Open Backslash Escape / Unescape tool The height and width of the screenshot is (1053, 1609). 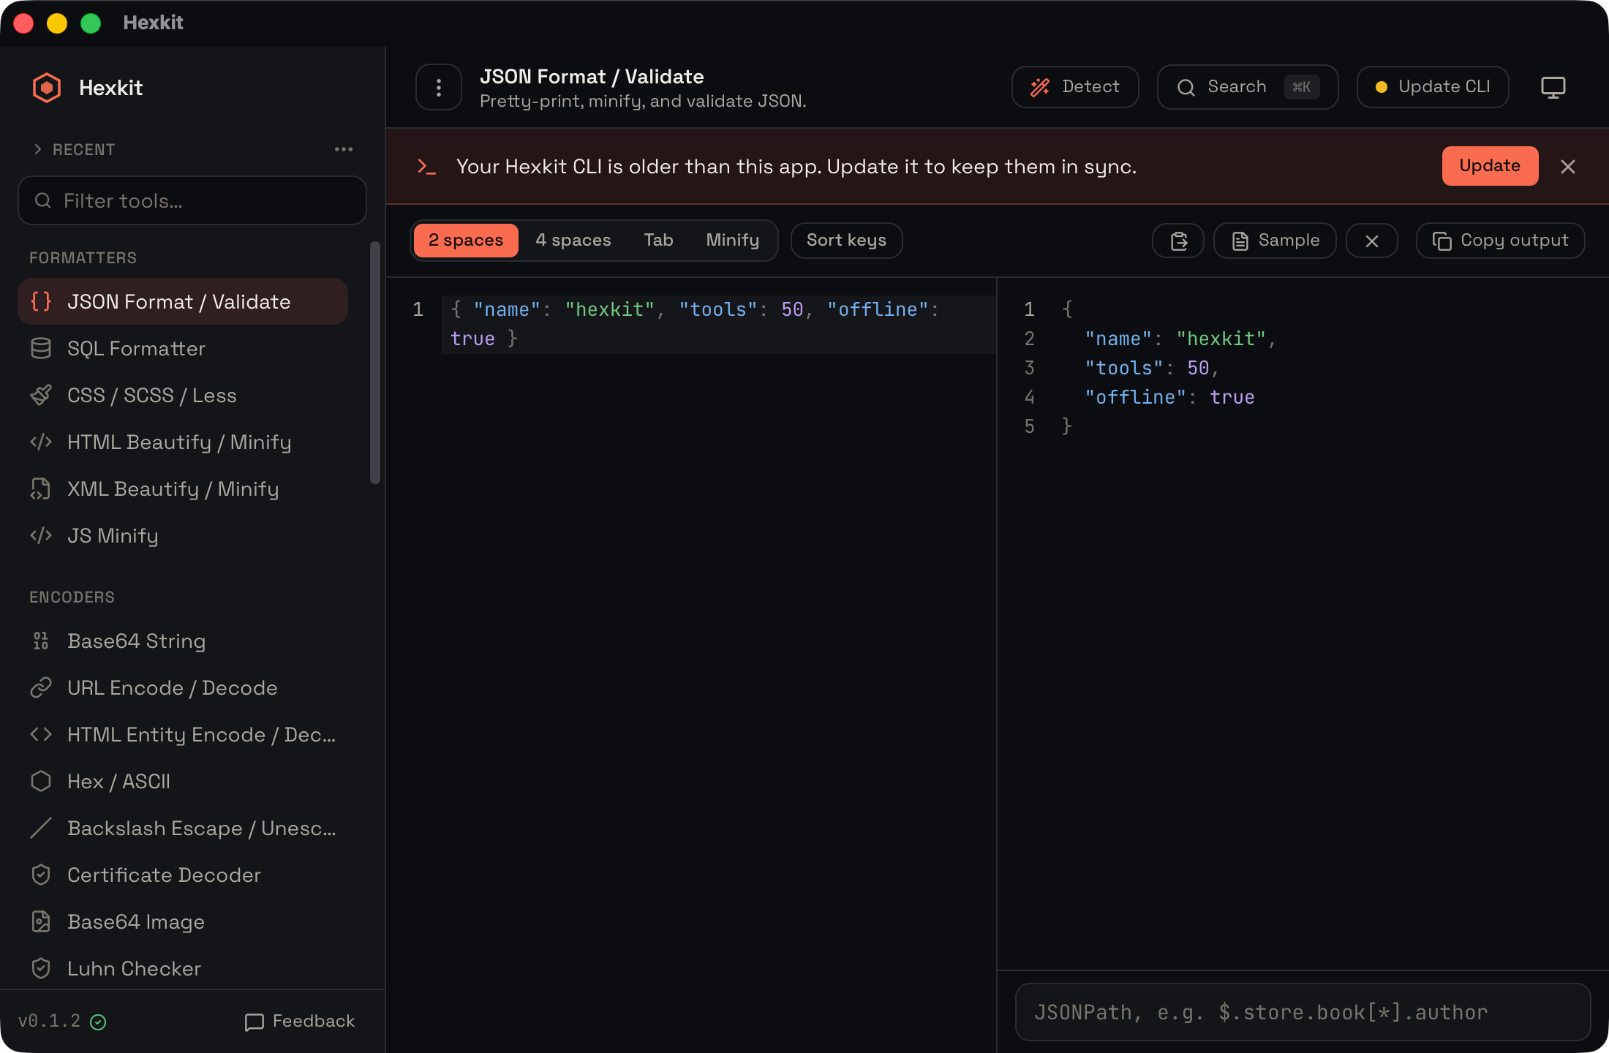point(183,828)
